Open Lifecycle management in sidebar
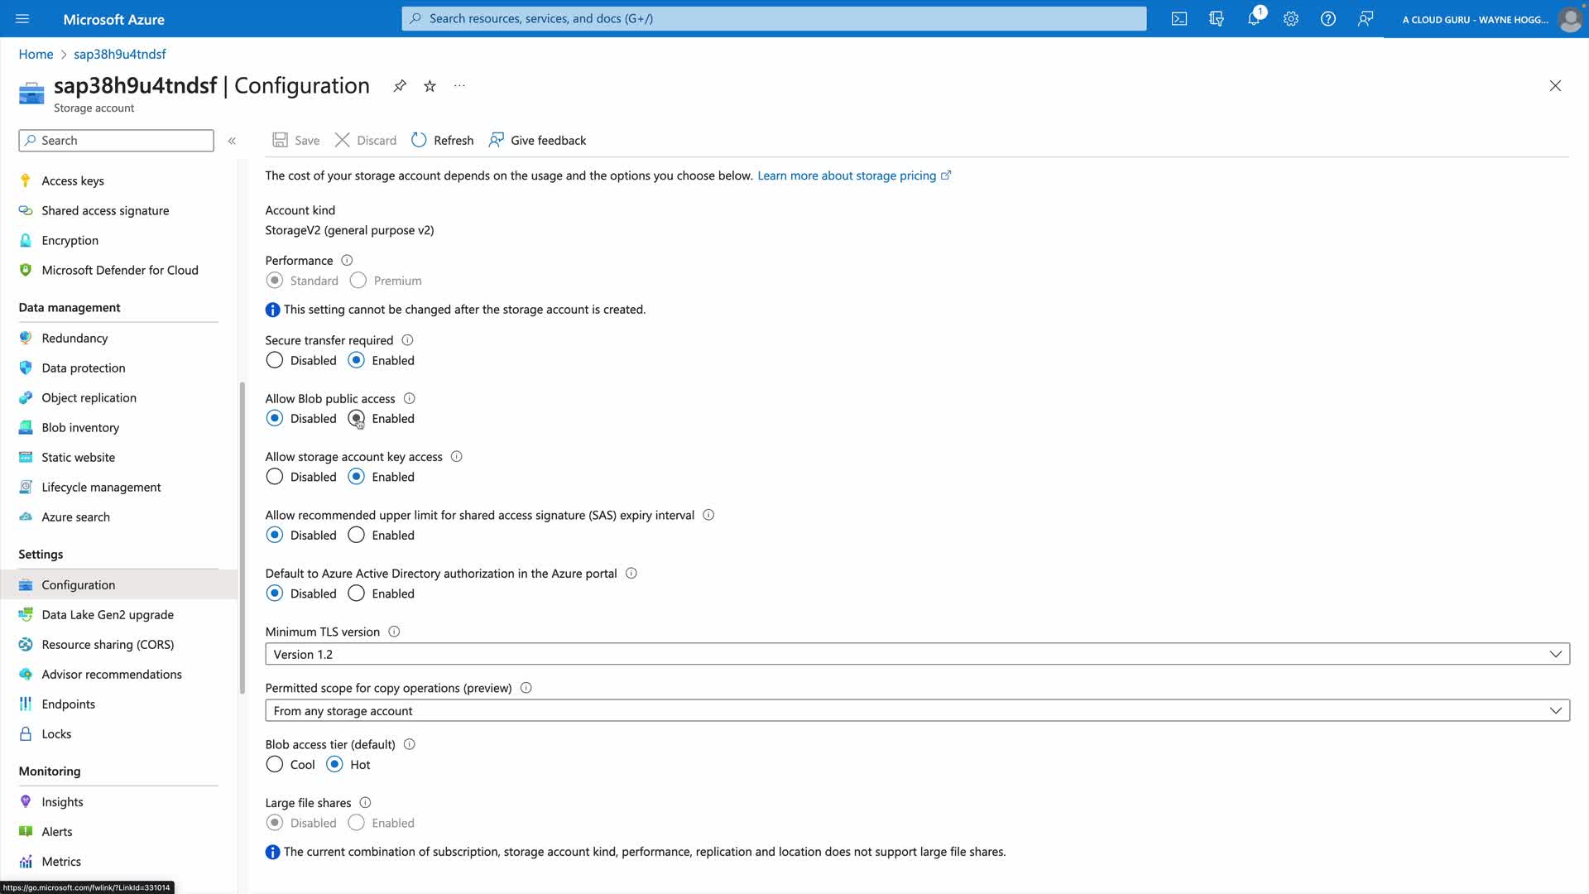1589x894 pixels. coord(101,488)
